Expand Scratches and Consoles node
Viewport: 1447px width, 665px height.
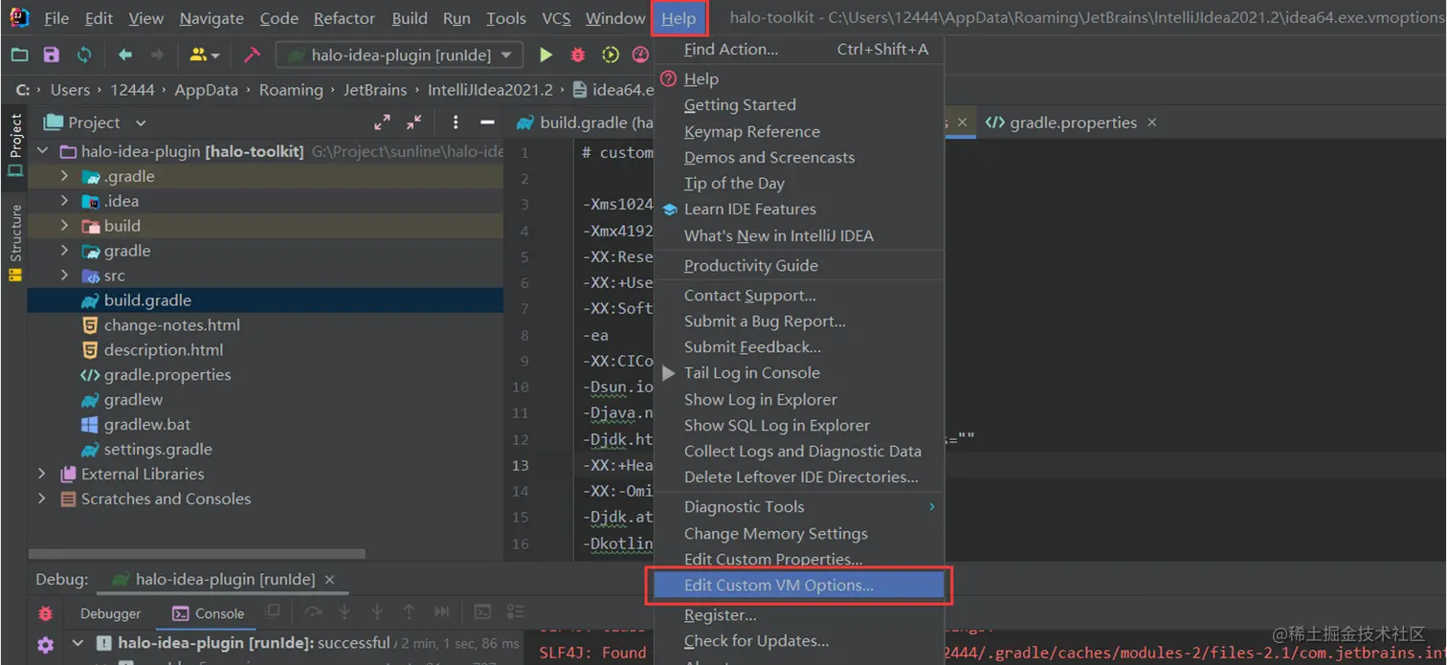[x=41, y=499]
